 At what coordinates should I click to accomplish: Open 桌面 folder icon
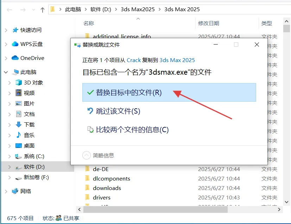click(x=19, y=145)
